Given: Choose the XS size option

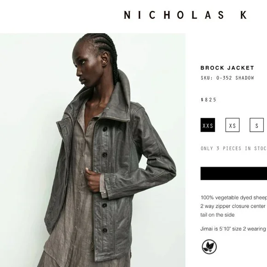Looking at the screenshot, I should [232, 125].
